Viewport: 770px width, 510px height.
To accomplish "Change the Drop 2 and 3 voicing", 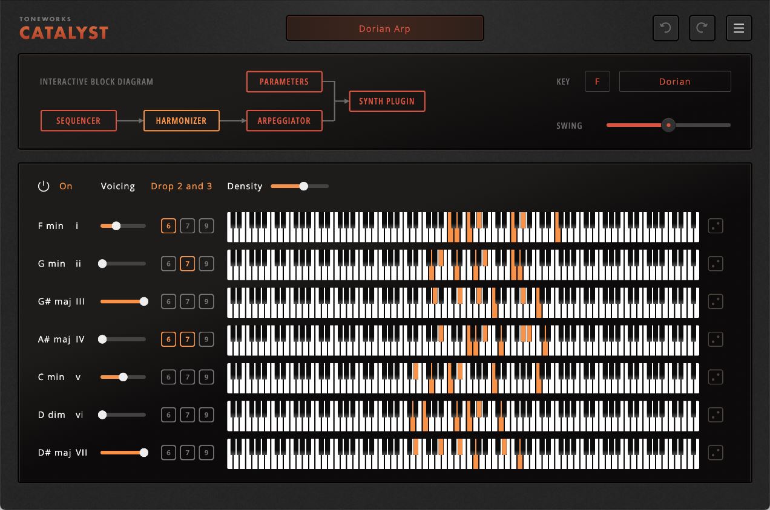I will click(182, 186).
